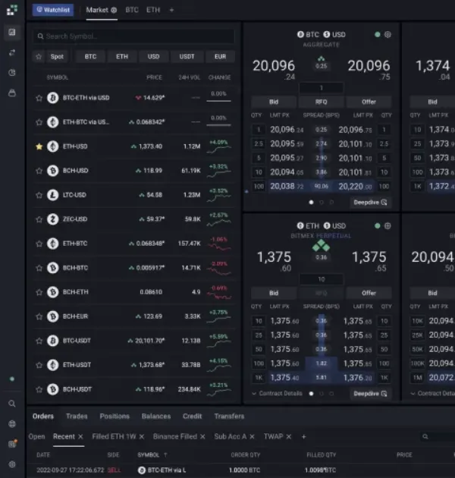Viewport: 455px width, 478px height.
Task: Sort by SYMBOL column arrow
Action: [x=165, y=454]
